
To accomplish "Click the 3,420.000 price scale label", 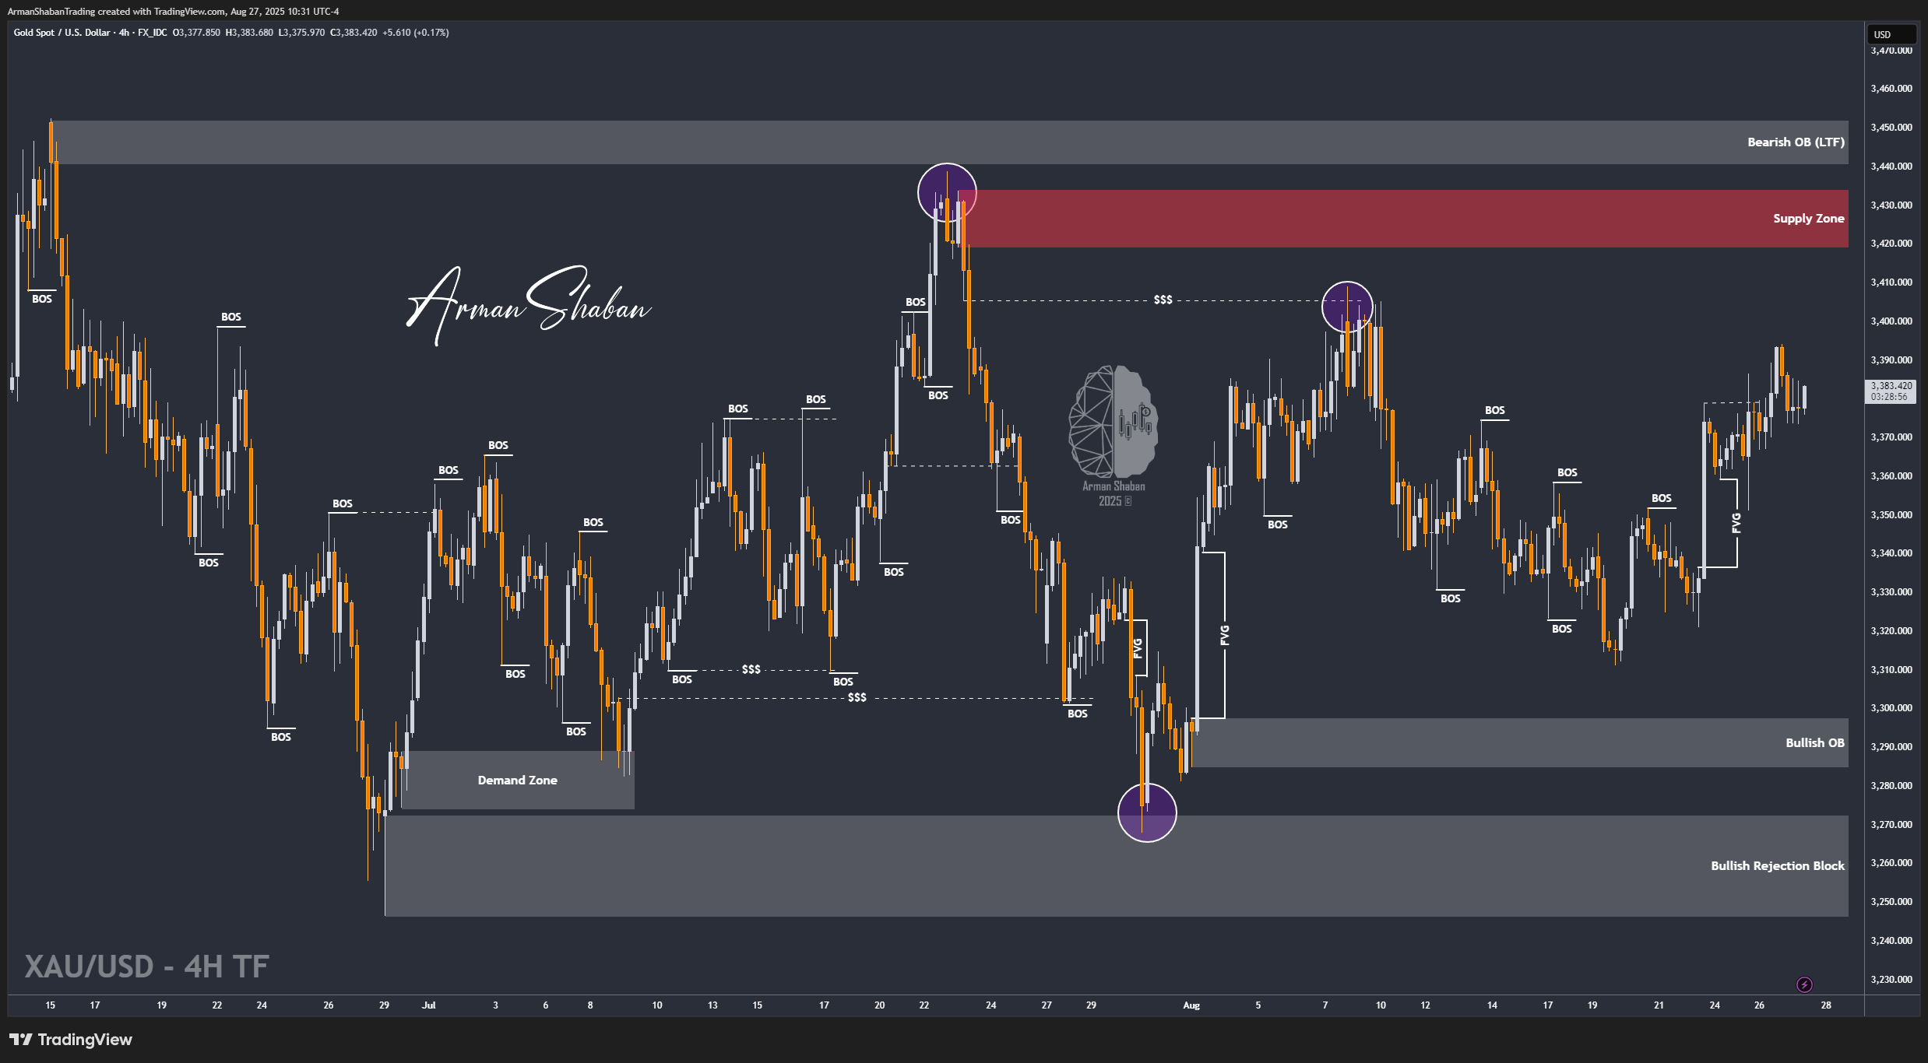I will point(1891,244).
